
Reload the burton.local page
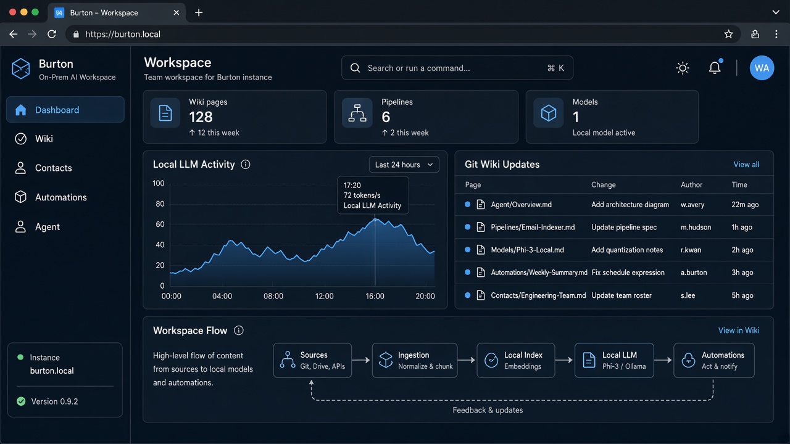[x=52, y=35]
